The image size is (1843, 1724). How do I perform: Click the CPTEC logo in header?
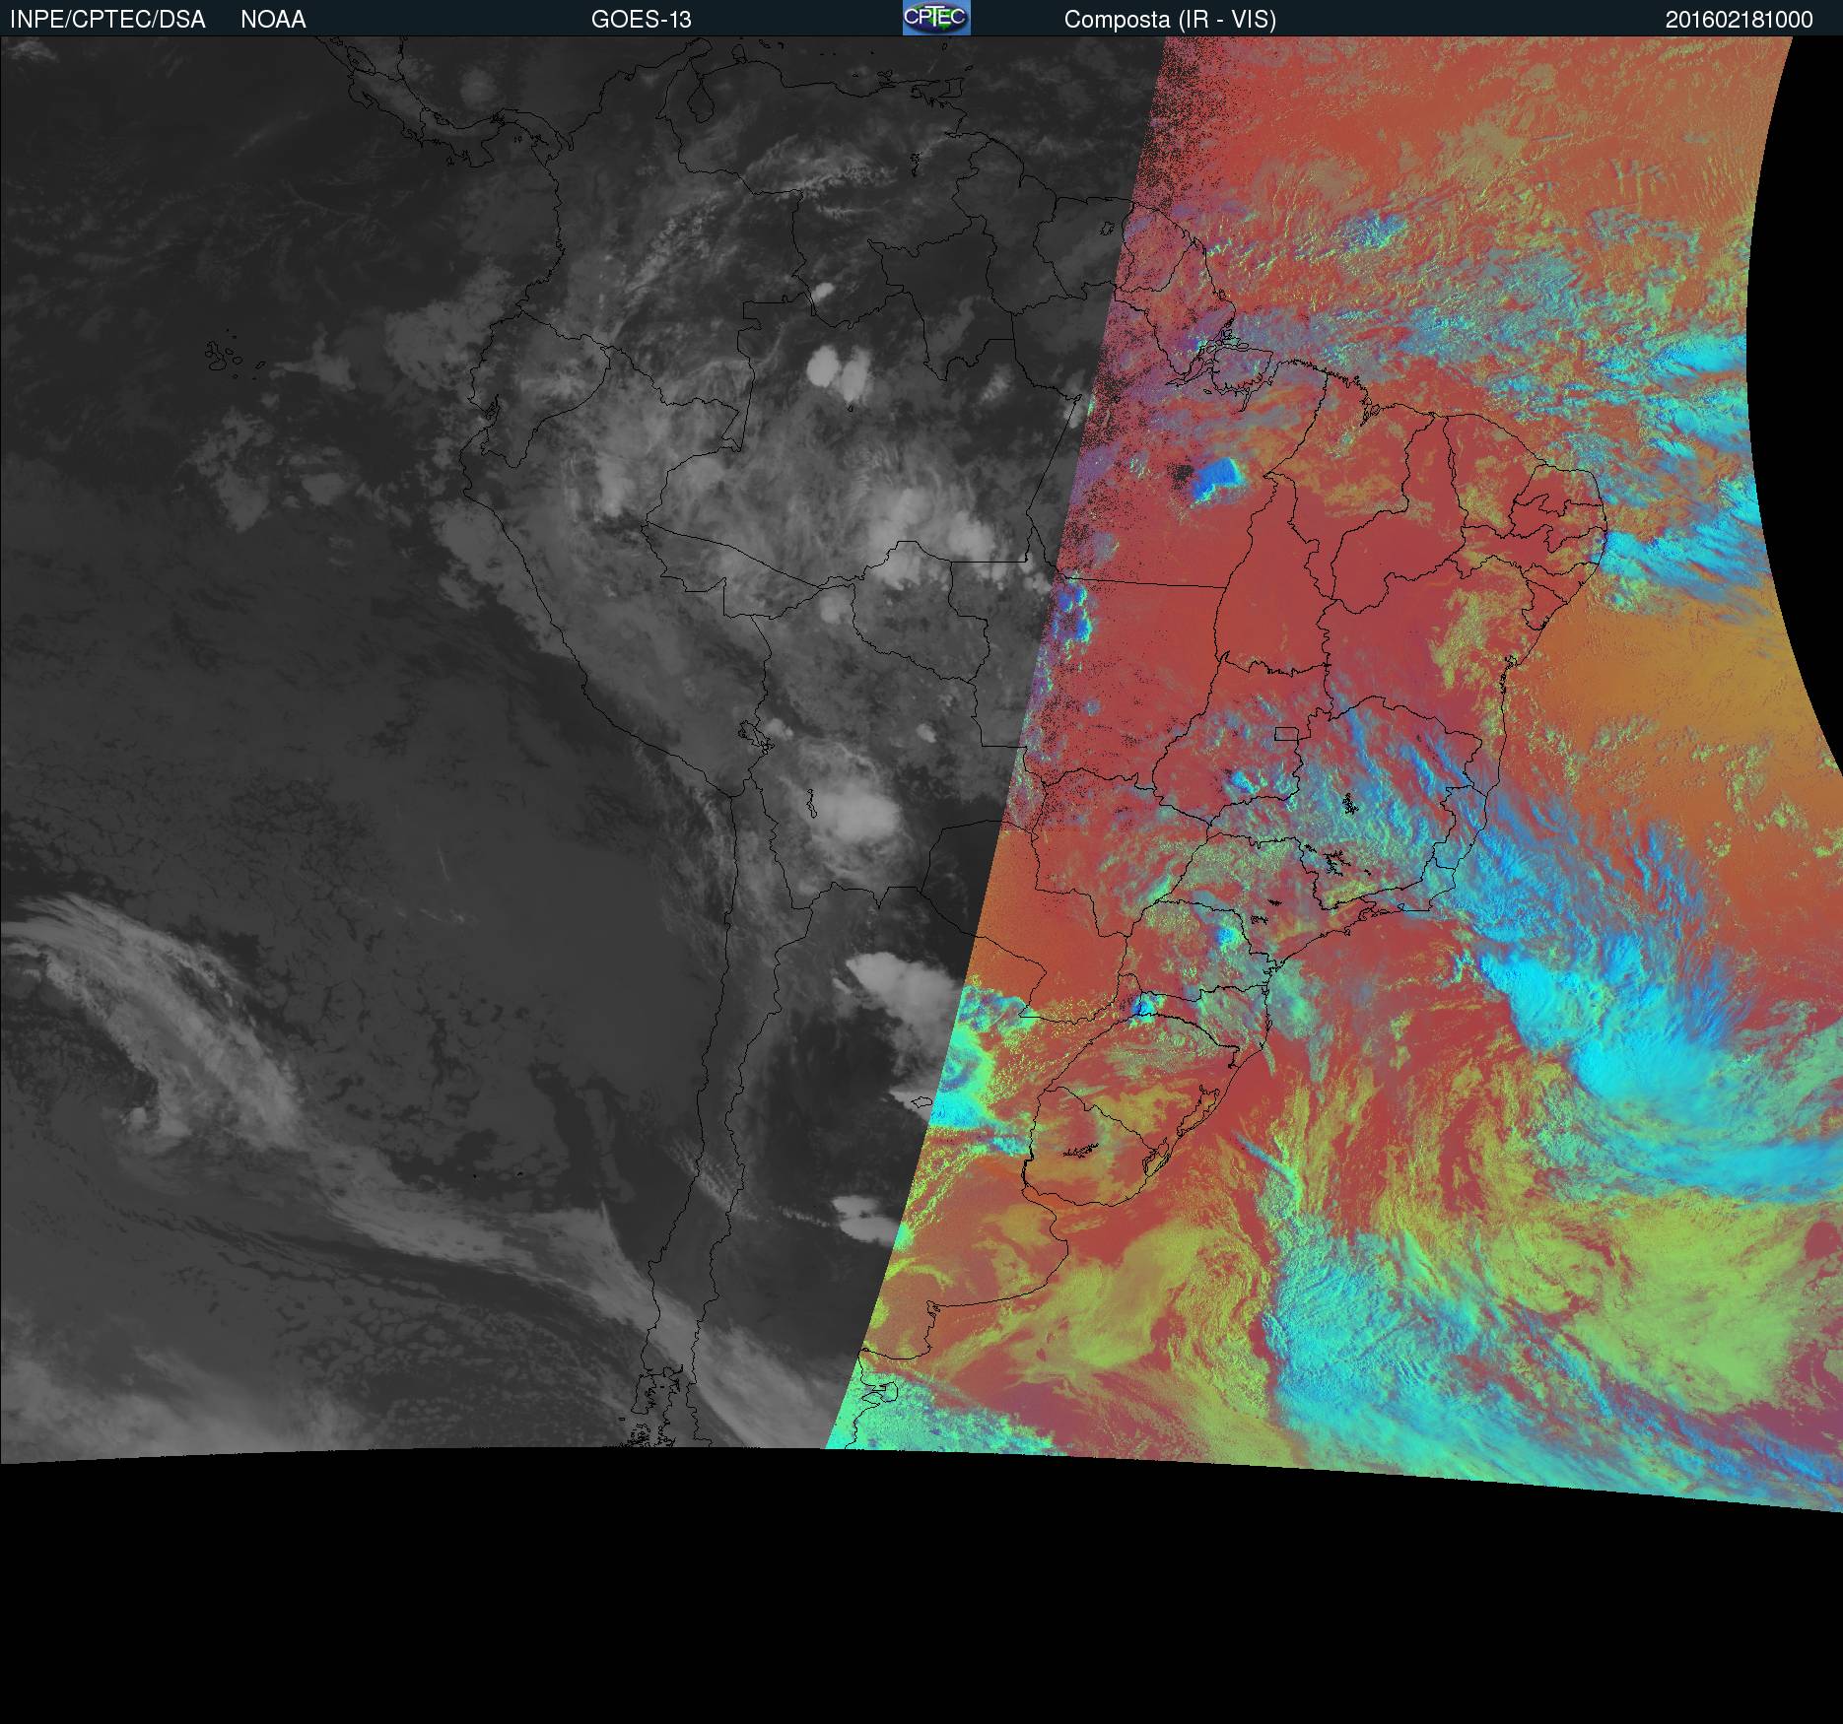[936, 18]
